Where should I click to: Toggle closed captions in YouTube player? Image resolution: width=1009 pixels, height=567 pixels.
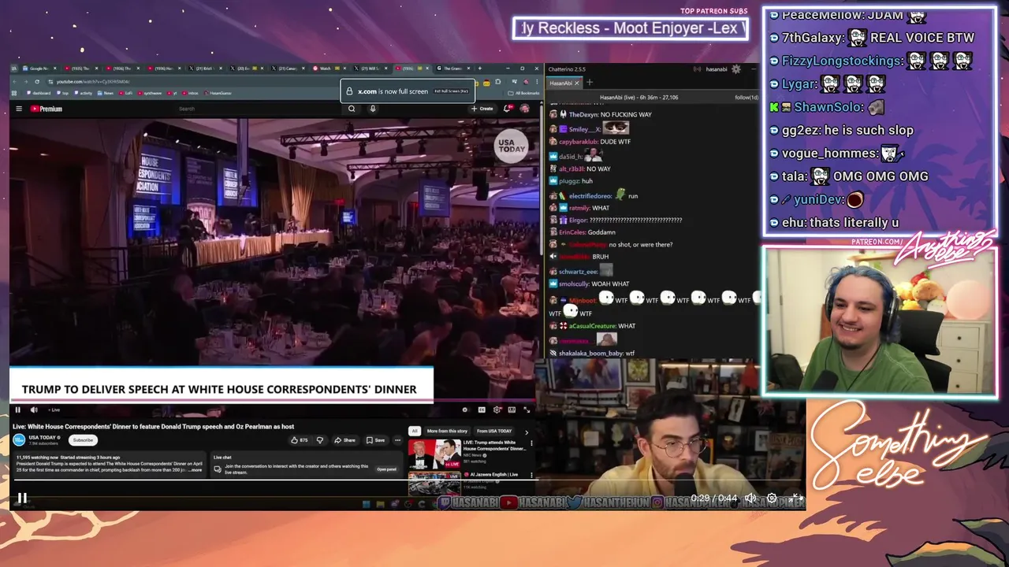[x=482, y=409]
